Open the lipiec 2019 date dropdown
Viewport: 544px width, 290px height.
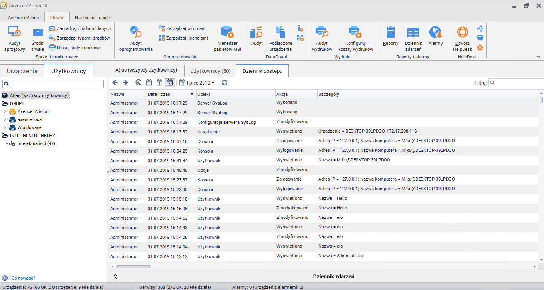click(197, 83)
